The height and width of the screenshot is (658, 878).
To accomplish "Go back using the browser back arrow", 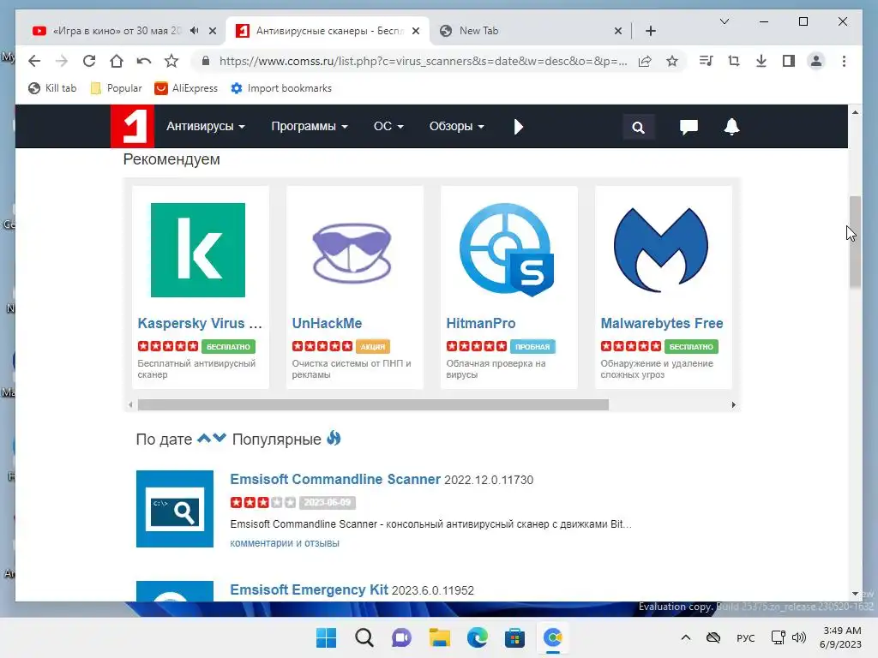I will click(x=34, y=61).
